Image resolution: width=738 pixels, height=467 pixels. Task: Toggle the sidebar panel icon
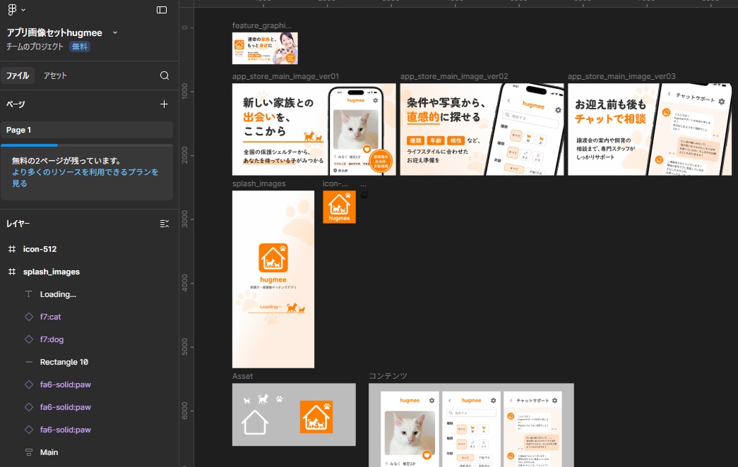[162, 10]
